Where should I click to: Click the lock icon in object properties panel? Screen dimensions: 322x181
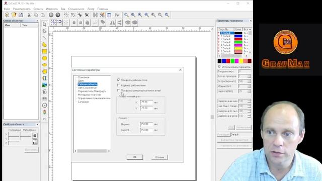(x=35, y=135)
